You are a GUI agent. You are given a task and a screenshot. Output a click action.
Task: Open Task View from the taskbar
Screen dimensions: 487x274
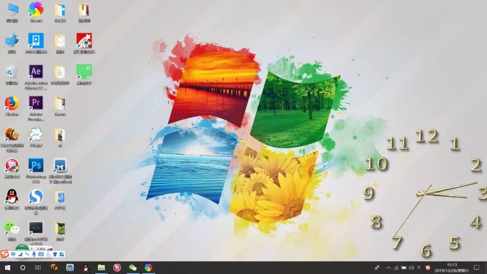pyautogui.click(x=38, y=268)
